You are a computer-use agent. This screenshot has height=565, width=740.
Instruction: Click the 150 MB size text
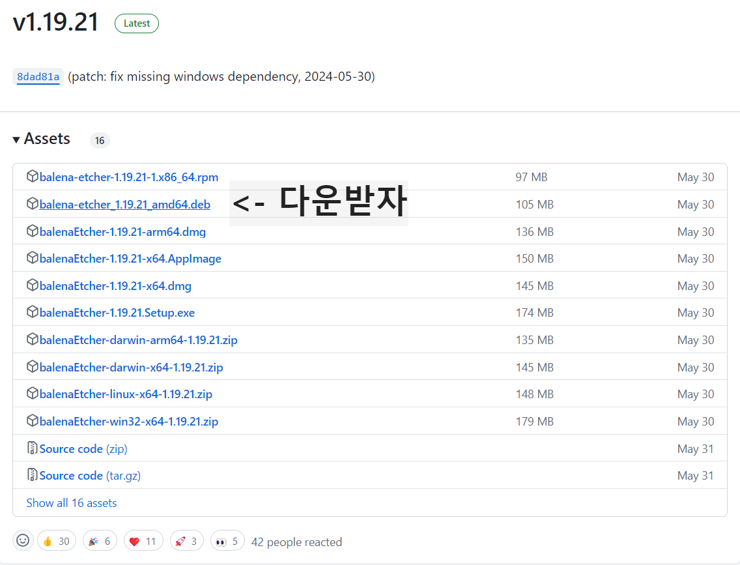pos(535,259)
